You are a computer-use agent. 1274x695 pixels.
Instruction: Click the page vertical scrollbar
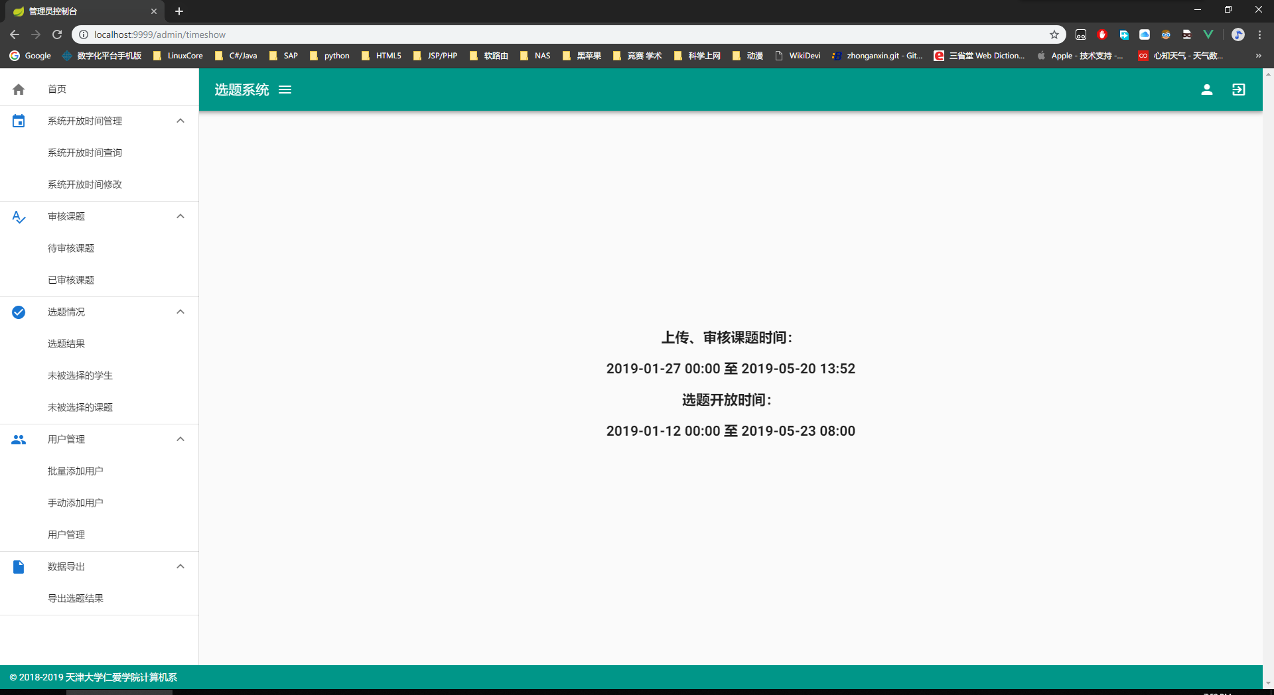(x=1268, y=378)
